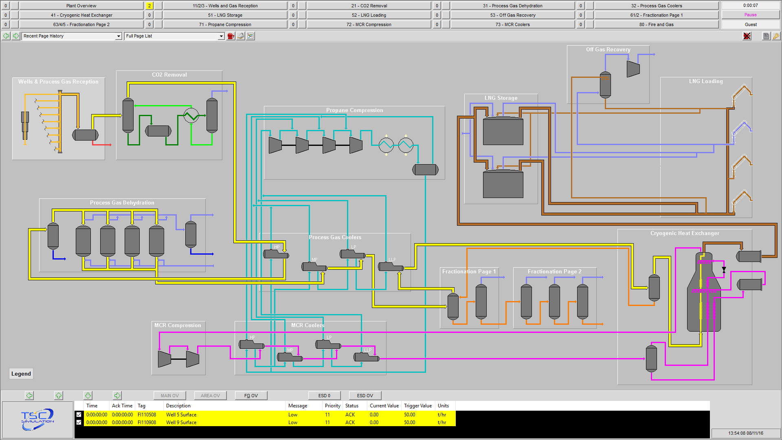Click the AREA OV button

coord(210,396)
